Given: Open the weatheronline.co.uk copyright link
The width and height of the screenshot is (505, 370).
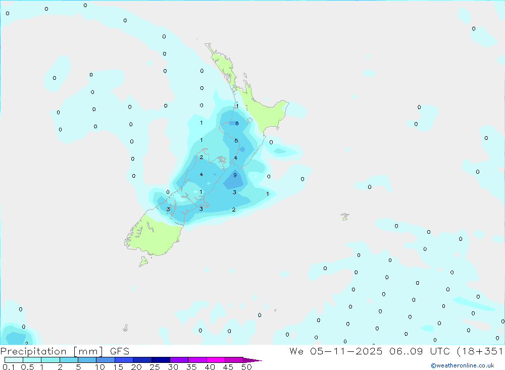Looking at the screenshot, I should 463,365.
